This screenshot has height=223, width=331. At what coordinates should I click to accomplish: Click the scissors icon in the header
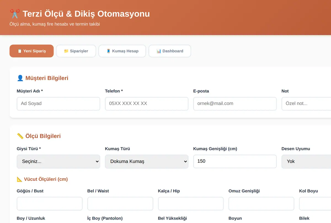coord(15,14)
